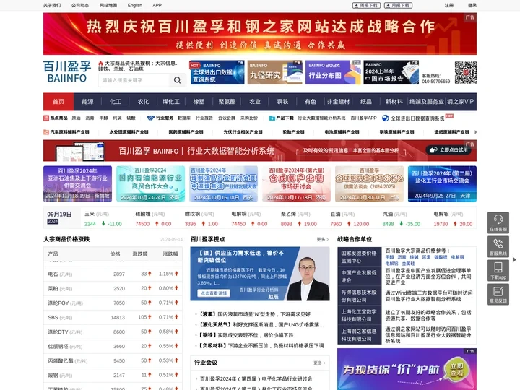Open the download app icon
520x390 pixels.
point(498,270)
